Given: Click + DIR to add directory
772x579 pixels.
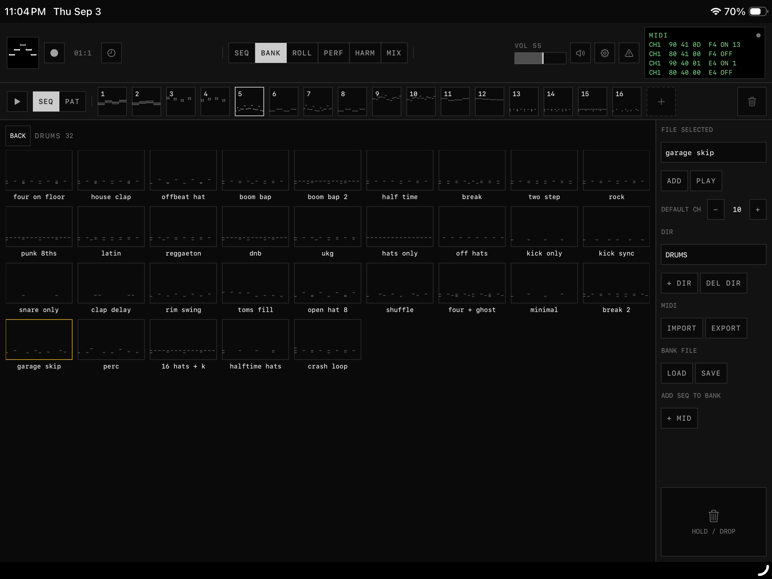Looking at the screenshot, I should tap(679, 283).
